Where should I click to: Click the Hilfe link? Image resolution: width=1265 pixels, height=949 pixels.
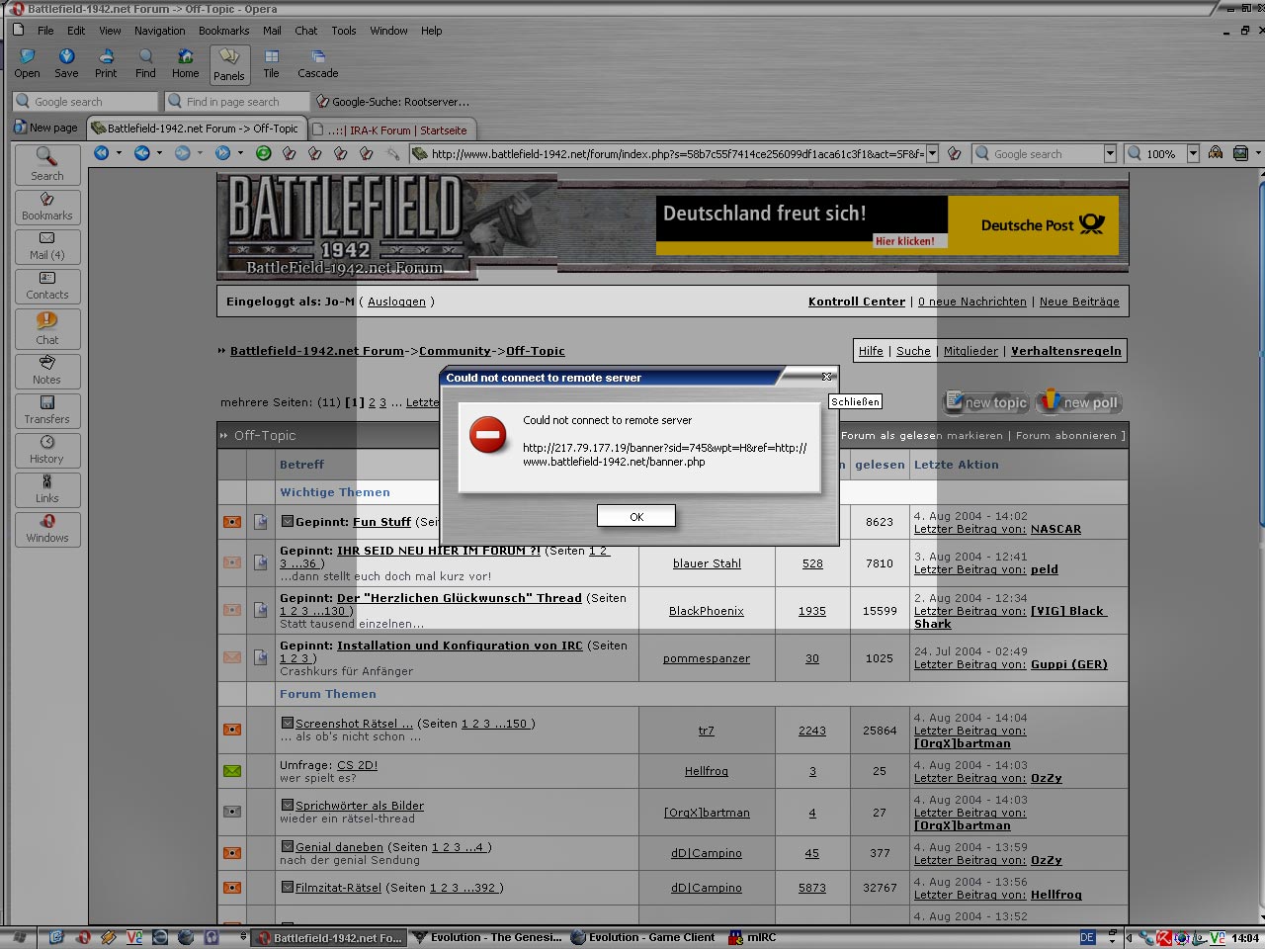pos(871,351)
